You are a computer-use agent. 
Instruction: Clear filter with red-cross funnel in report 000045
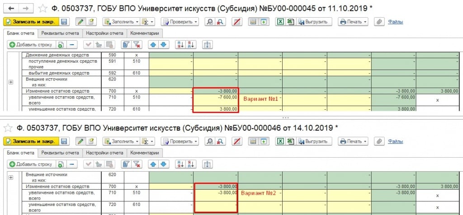137,45
